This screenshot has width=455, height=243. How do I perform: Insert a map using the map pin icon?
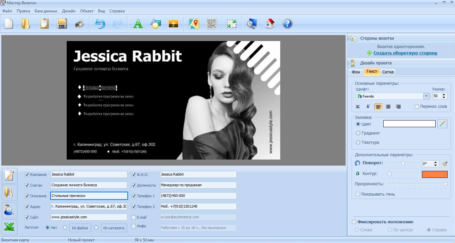pyautogui.click(x=193, y=24)
